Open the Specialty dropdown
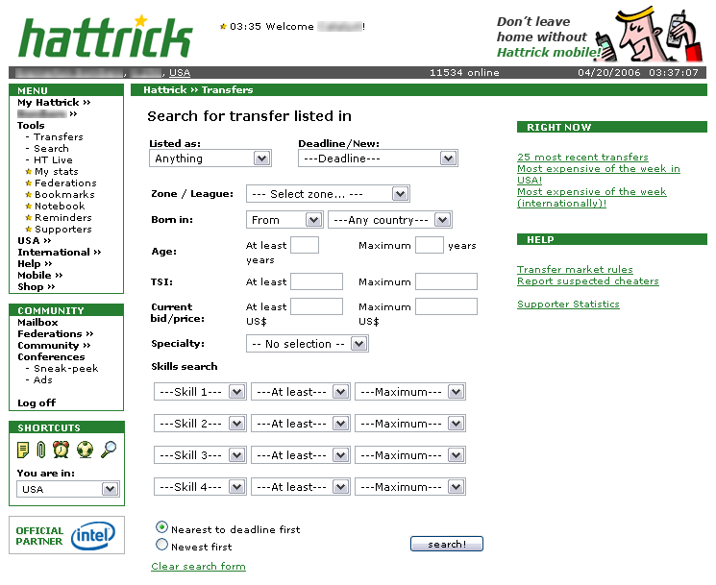 [x=308, y=344]
